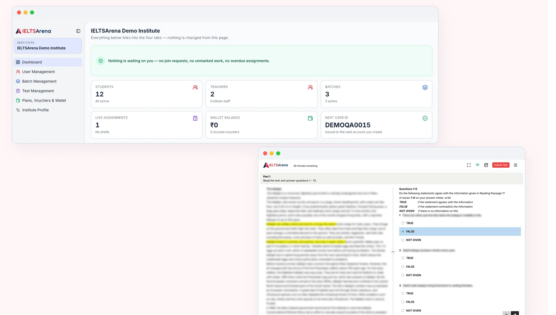The width and height of the screenshot is (556, 315).
Task: Open the notes icon in the test window
Action: click(x=486, y=165)
